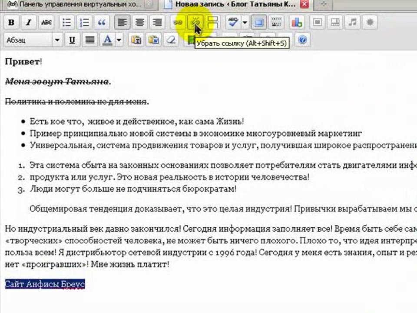Click indented paragraph Общемировая тенденция доказывает

tap(223, 209)
